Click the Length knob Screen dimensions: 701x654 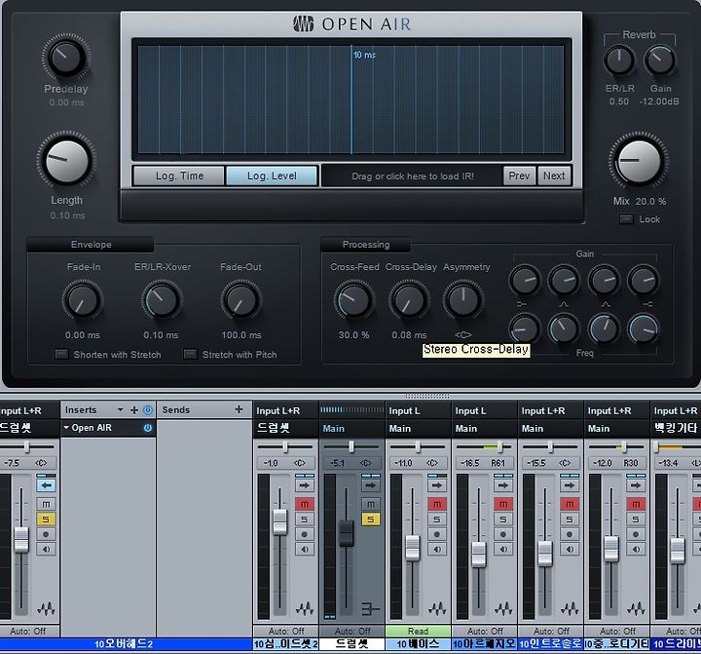(x=66, y=161)
